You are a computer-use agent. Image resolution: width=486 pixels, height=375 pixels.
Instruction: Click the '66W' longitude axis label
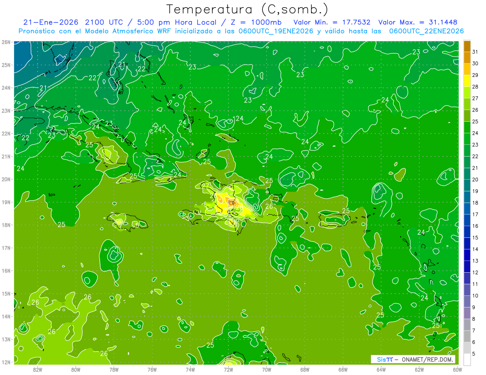click(343, 369)
